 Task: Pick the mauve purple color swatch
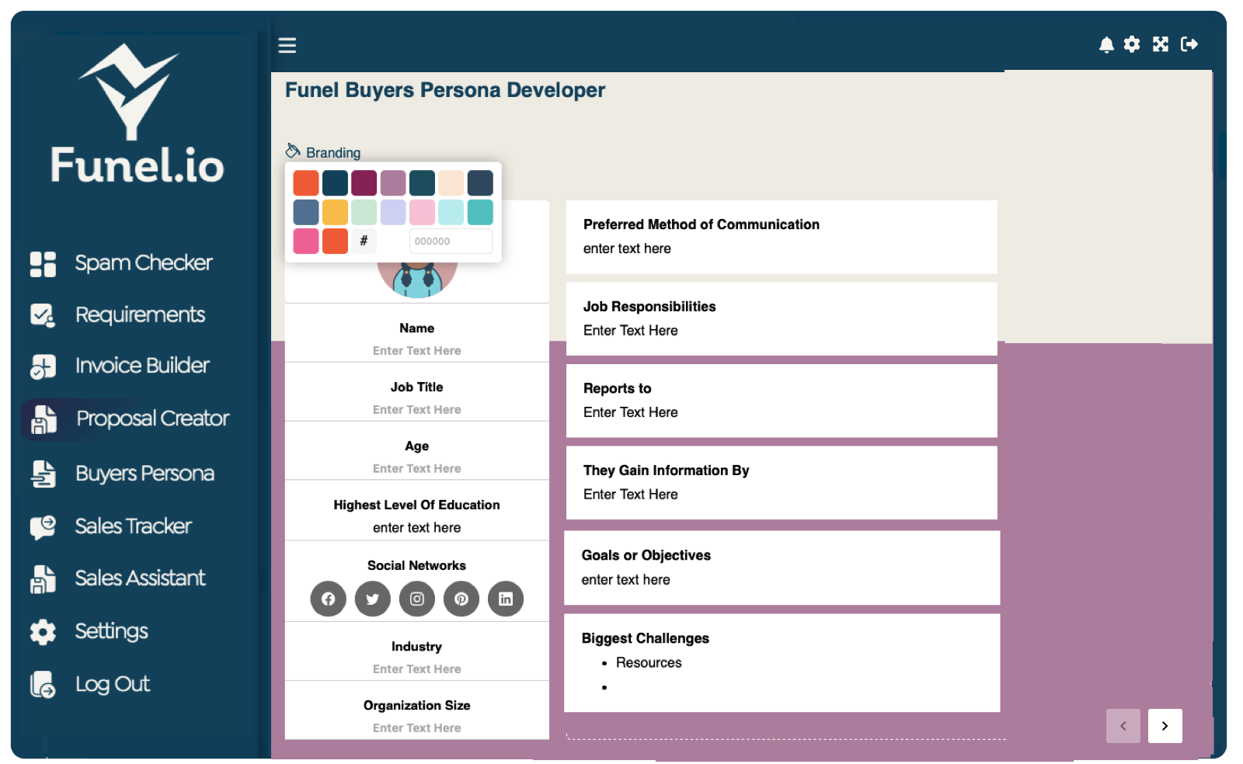pyautogui.click(x=393, y=183)
